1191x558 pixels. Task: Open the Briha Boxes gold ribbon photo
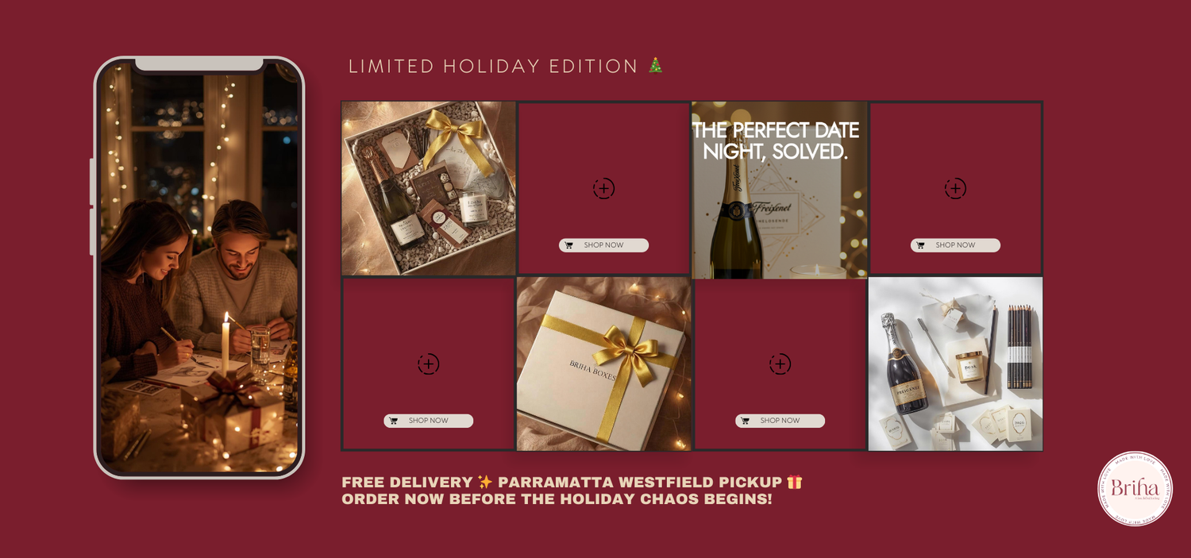[x=604, y=364]
